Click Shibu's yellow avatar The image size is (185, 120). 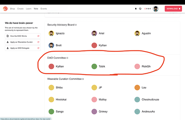point(51,88)
